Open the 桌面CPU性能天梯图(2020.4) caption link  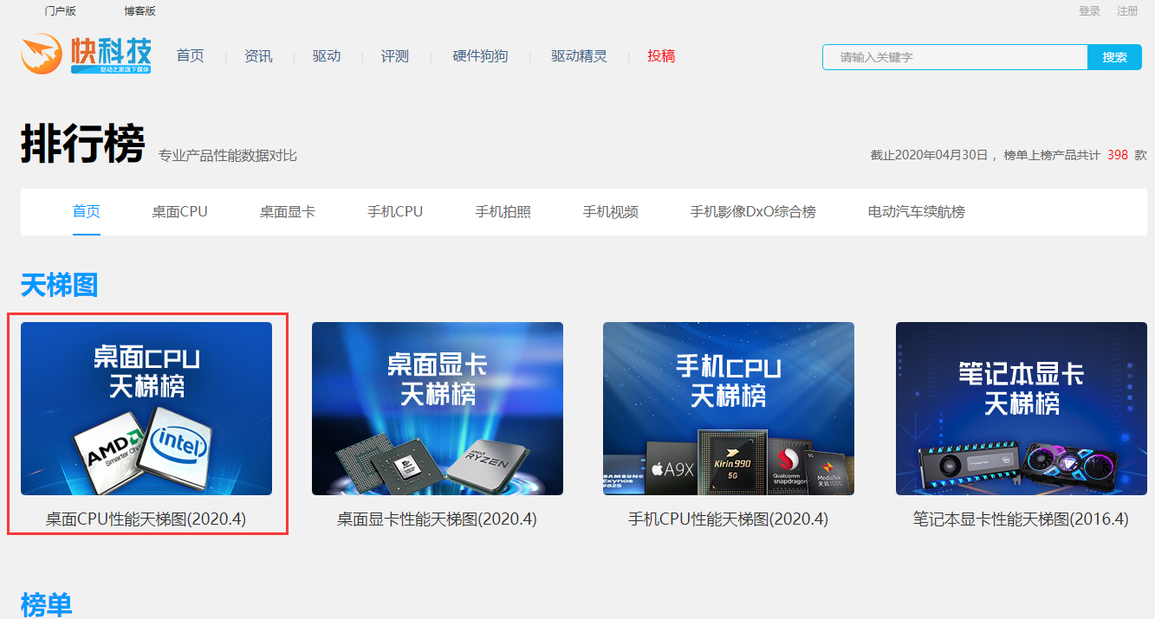[x=146, y=519]
